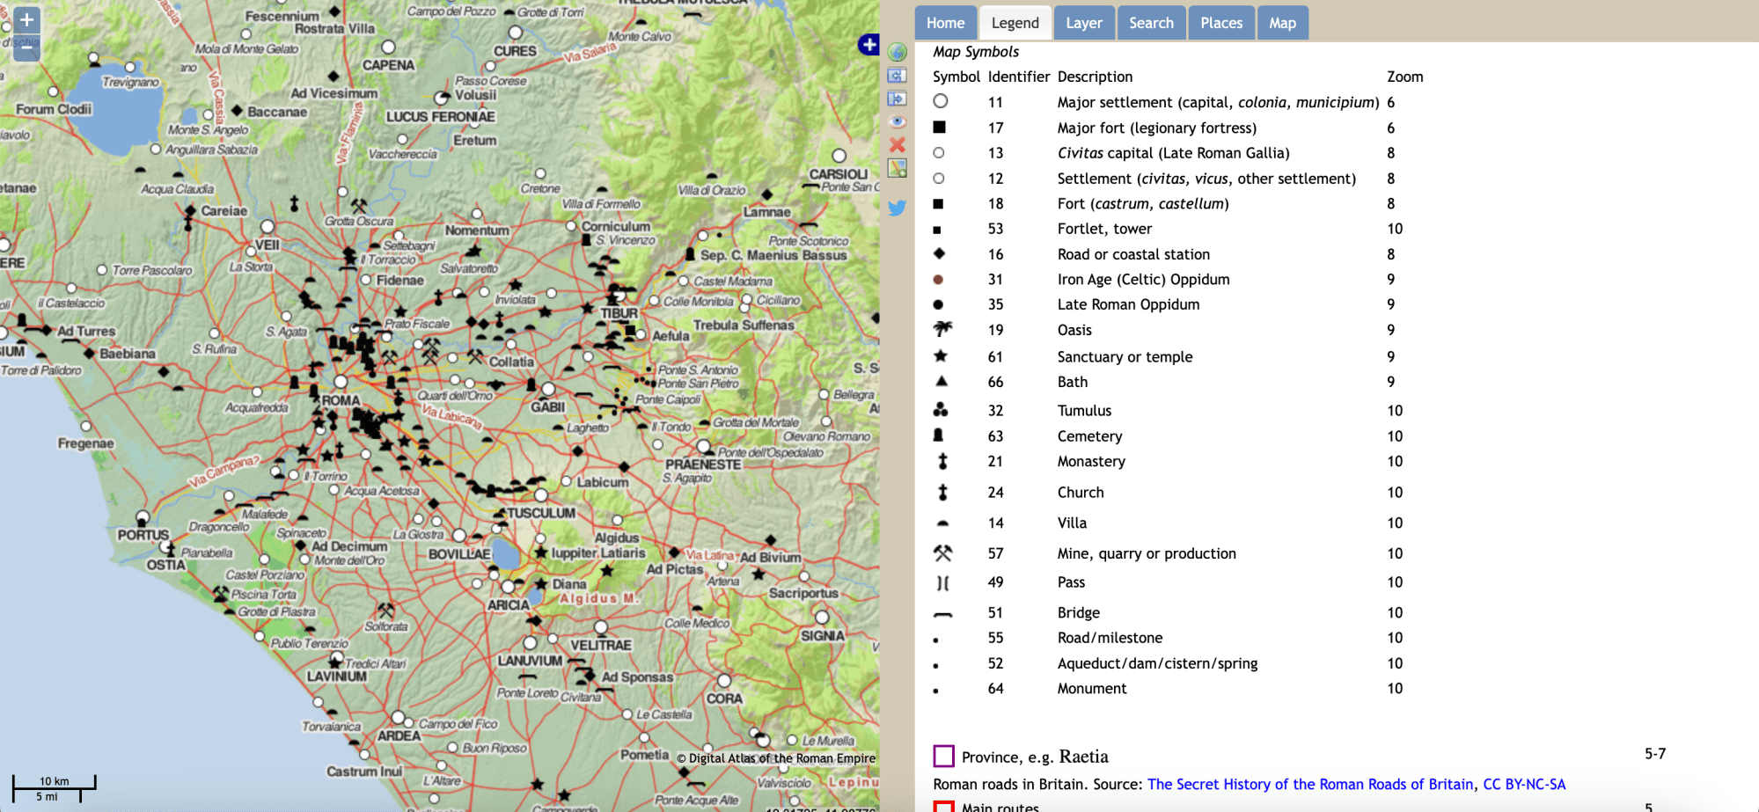Zoom in the map with plus button
Viewport: 1759px width, 812px height.
tap(26, 20)
